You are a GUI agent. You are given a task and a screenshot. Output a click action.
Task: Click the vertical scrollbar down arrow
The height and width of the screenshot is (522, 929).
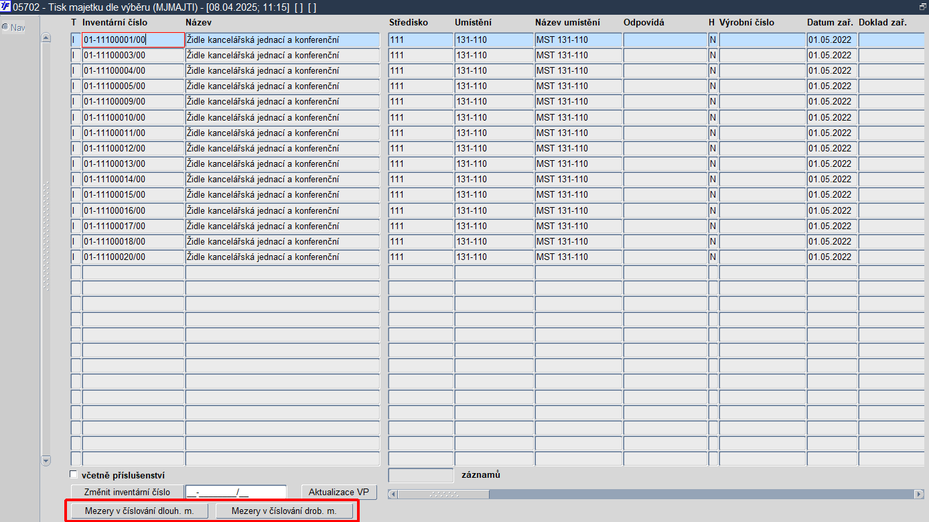(x=46, y=460)
